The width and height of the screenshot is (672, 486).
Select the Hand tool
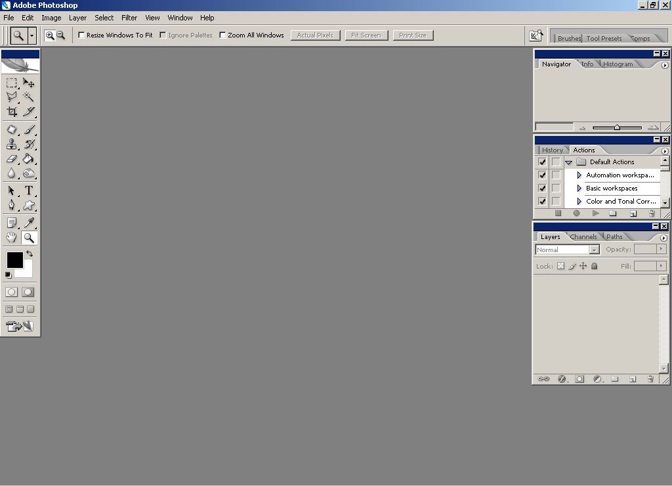(x=12, y=238)
